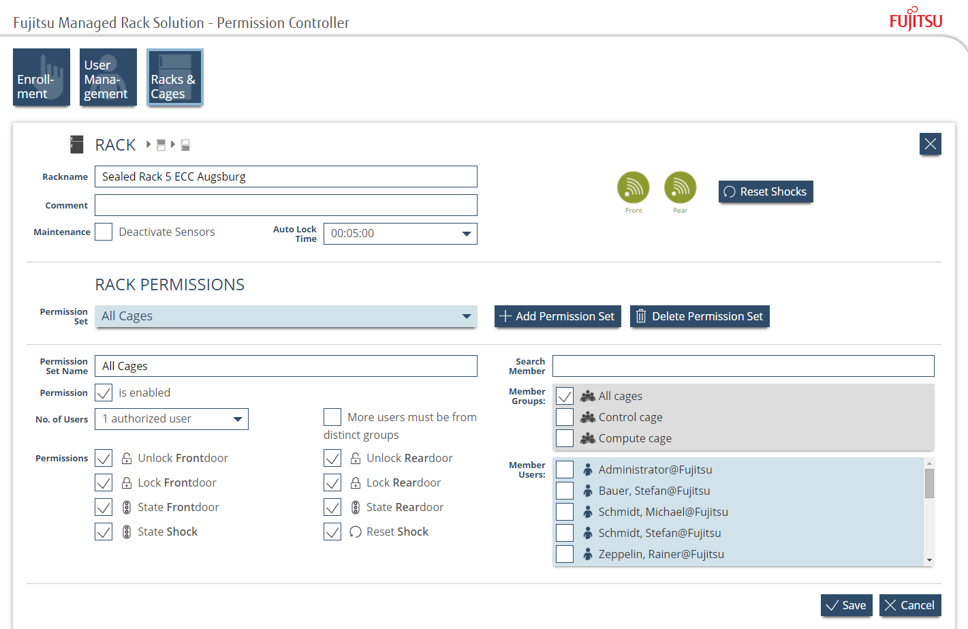Screen dimensions: 968x629
Task: Toggle the 'is enabled' permission checkbox
Action: 104,393
